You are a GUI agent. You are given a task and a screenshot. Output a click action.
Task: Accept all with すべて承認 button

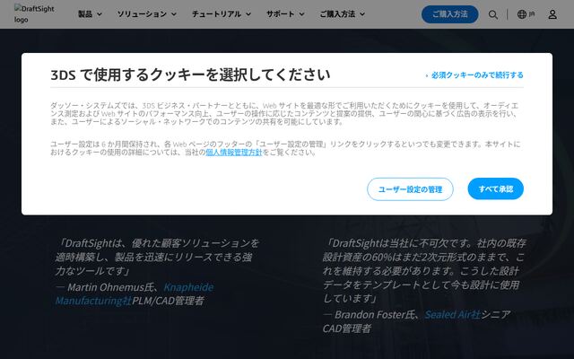(495, 188)
